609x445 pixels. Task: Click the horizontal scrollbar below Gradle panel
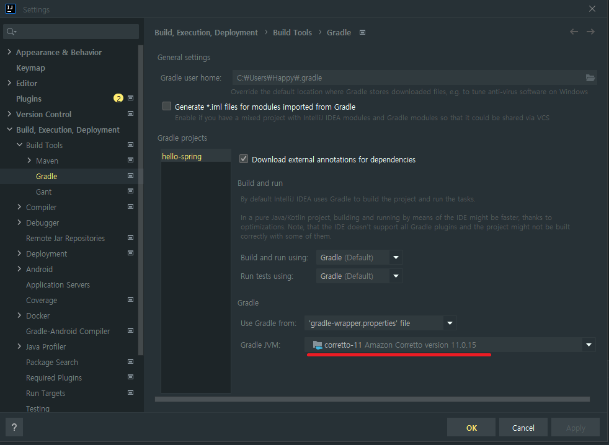tap(372, 399)
